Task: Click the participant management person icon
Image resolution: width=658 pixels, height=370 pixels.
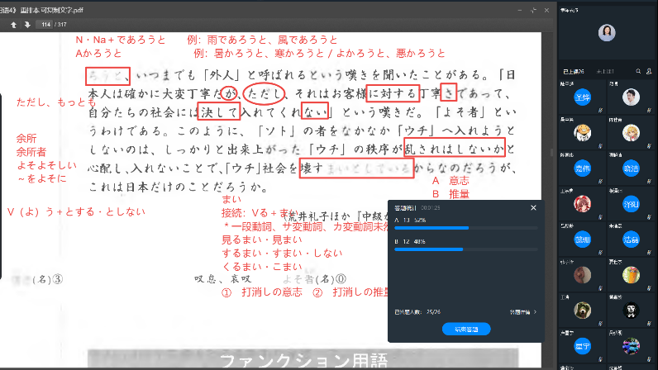Action: (x=649, y=71)
